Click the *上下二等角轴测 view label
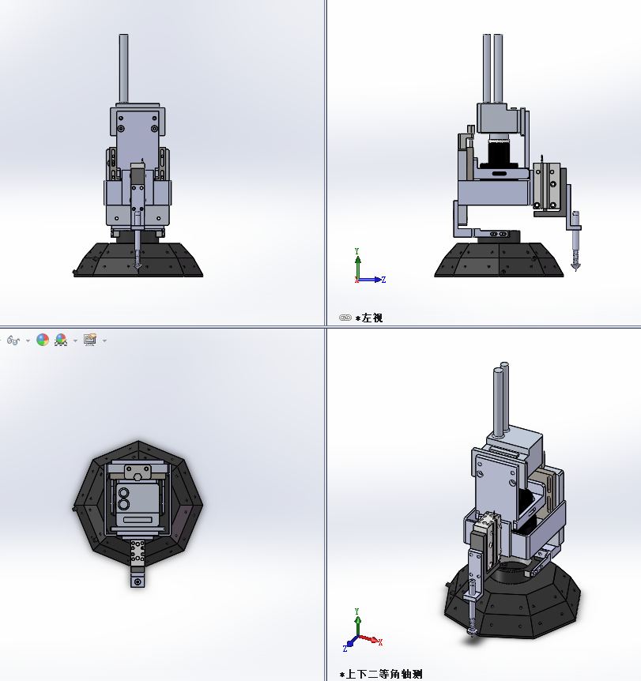Viewport: 641px width, 681px height. click(x=381, y=675)
